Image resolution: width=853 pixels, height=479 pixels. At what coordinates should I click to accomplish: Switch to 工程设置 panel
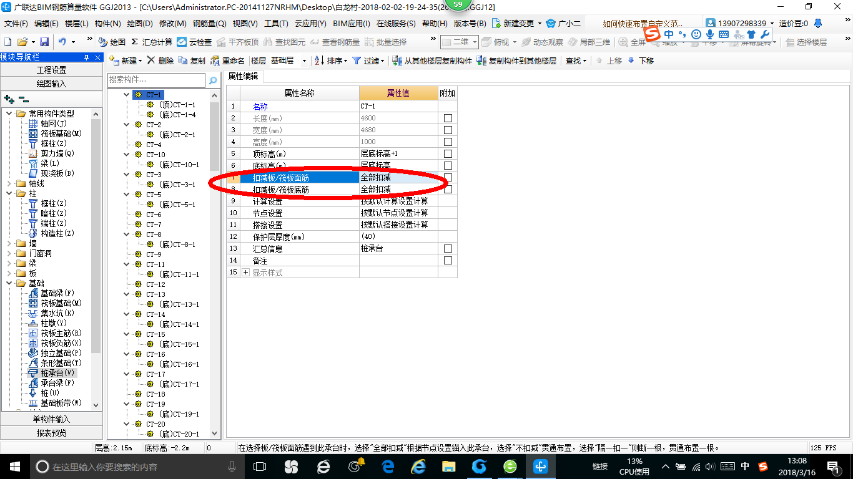pyautogui.click(x=51, y=70)
